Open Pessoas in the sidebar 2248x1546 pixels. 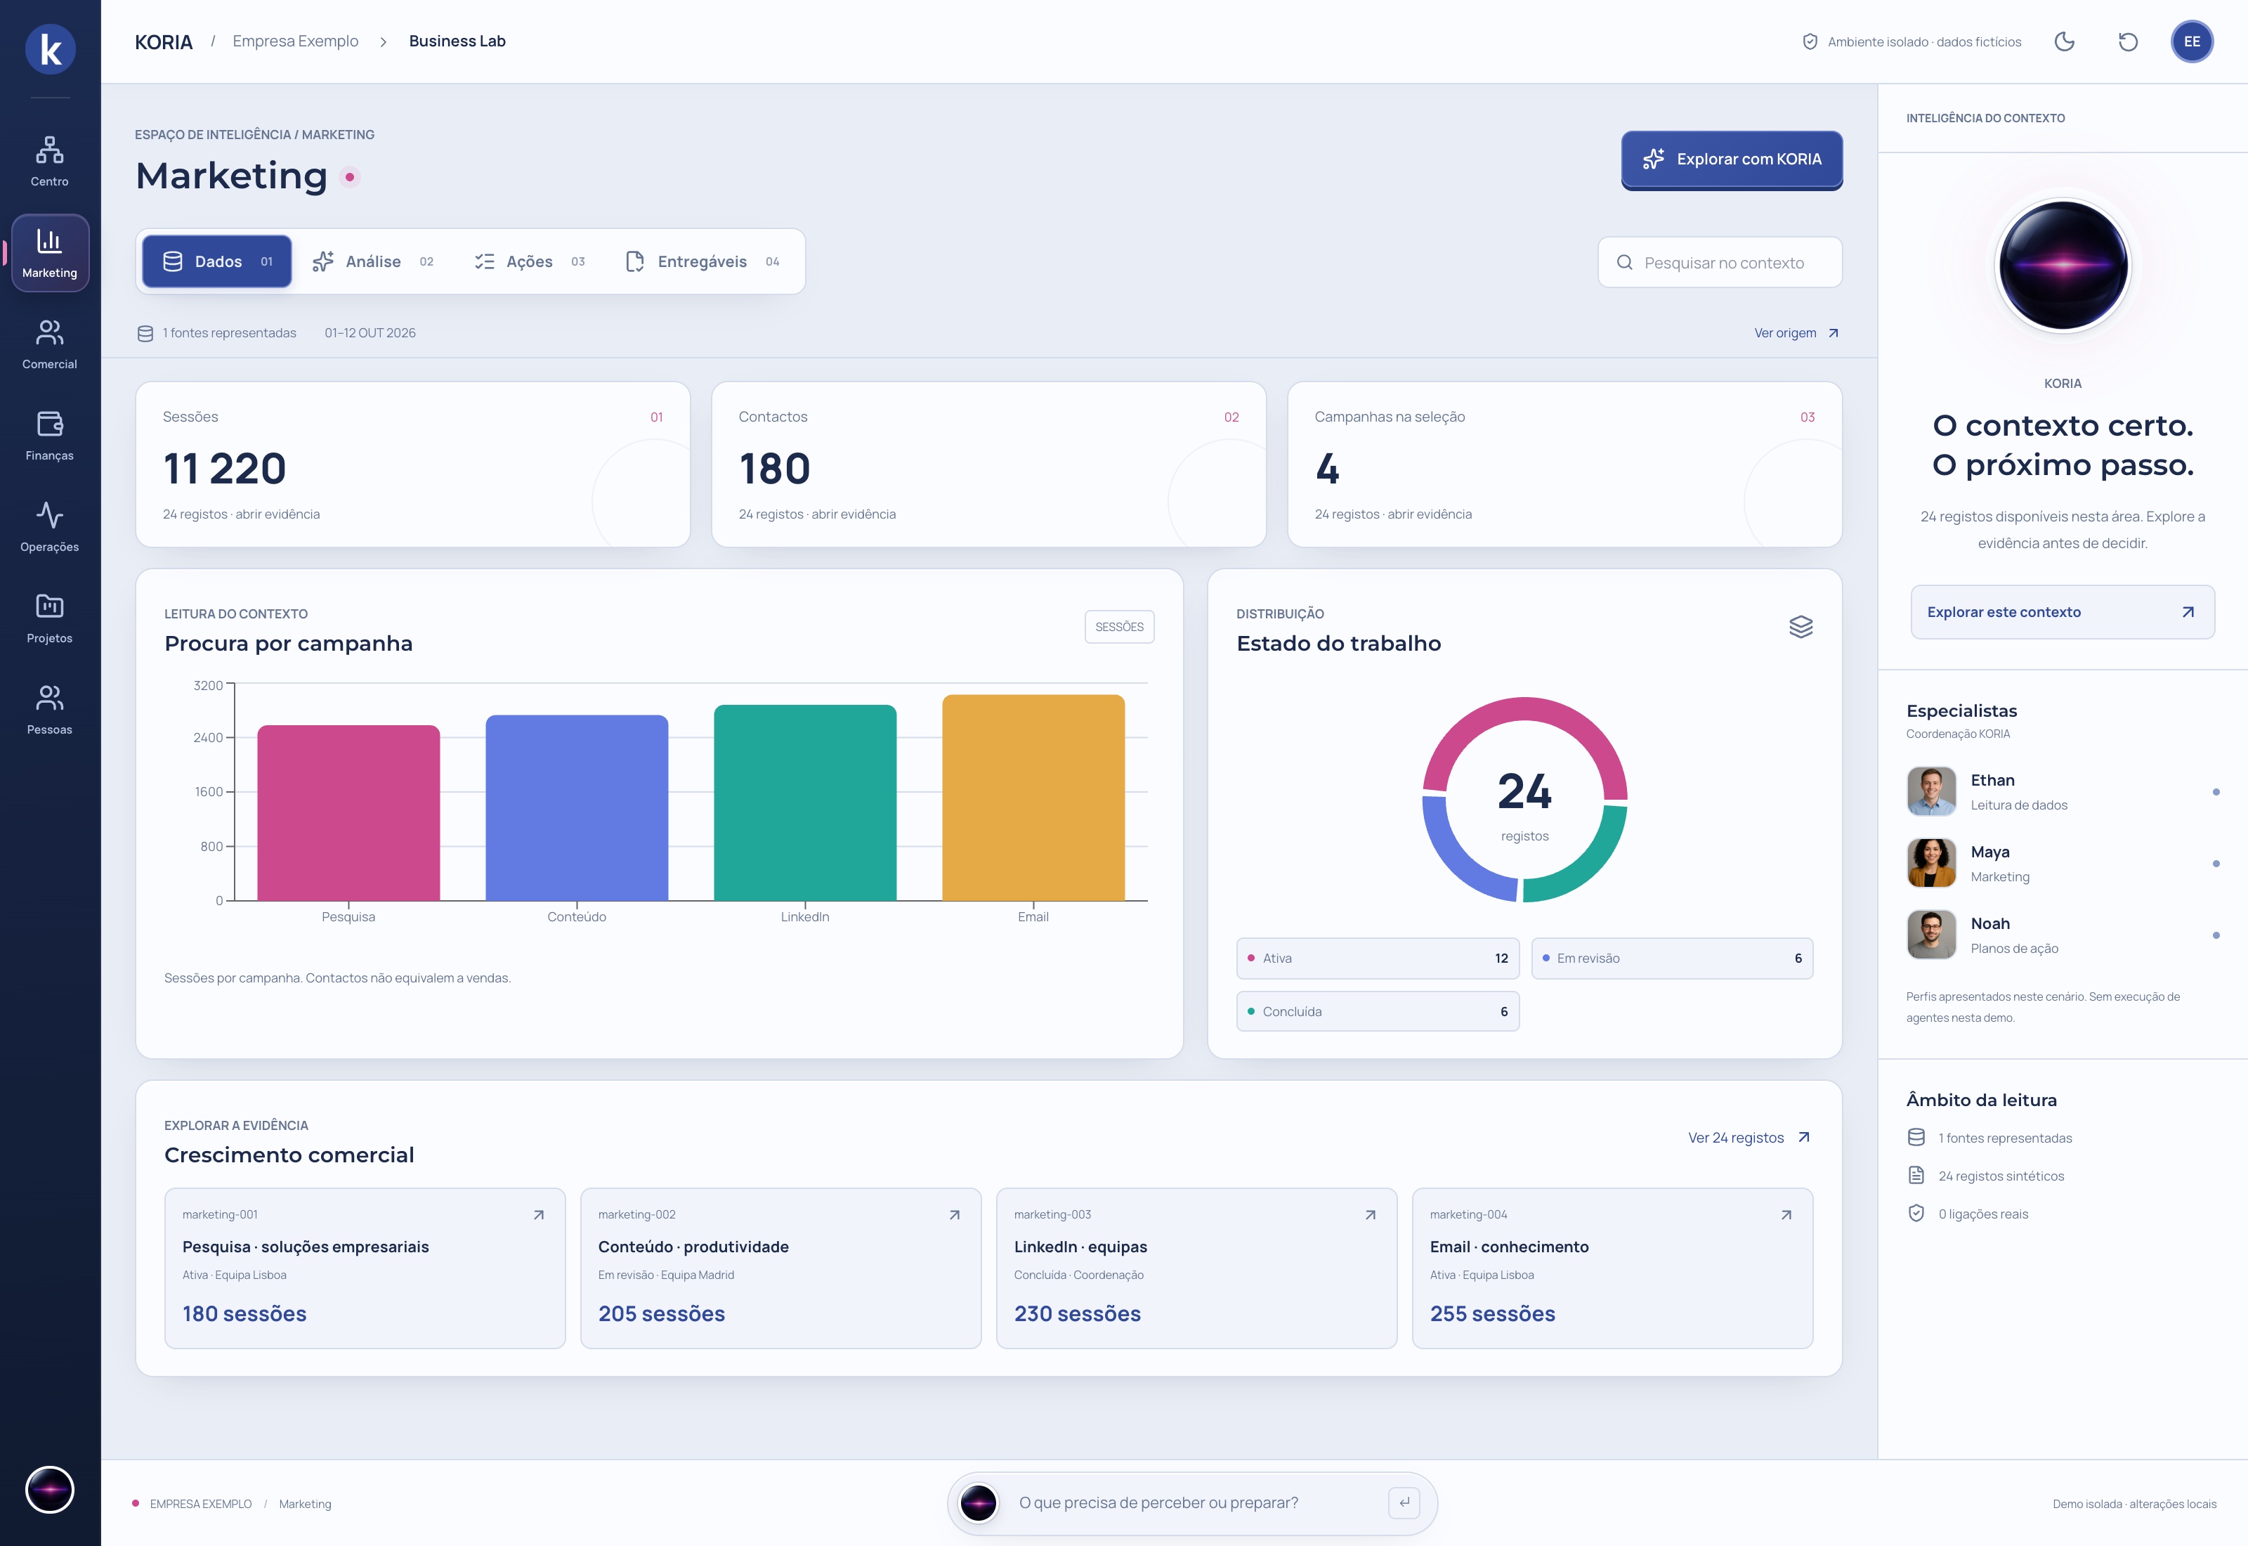click(x=49, y=710)
